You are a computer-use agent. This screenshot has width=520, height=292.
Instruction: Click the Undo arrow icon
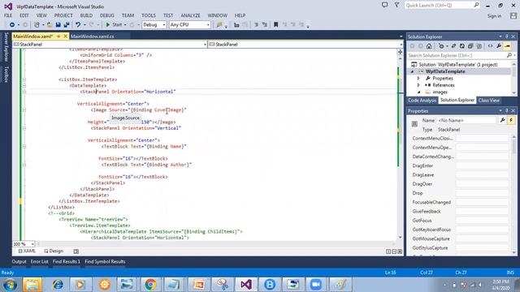78,25
